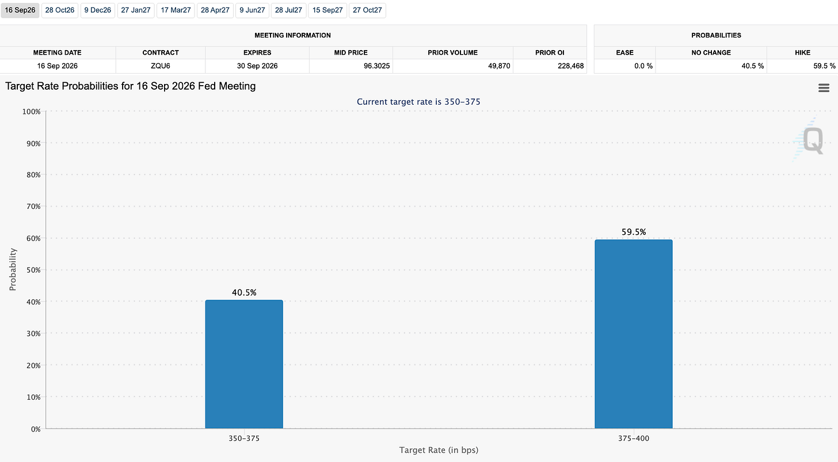Viewport: 838px width, 462px height.
Task: Click the 16 Sep 2026 meeting date cell
Action: pos(58,66)
